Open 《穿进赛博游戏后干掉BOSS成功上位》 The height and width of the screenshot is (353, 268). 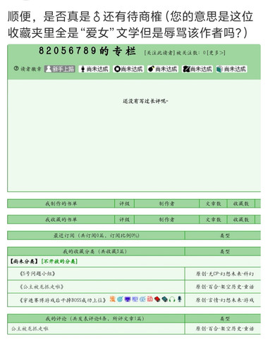point(63,300)
